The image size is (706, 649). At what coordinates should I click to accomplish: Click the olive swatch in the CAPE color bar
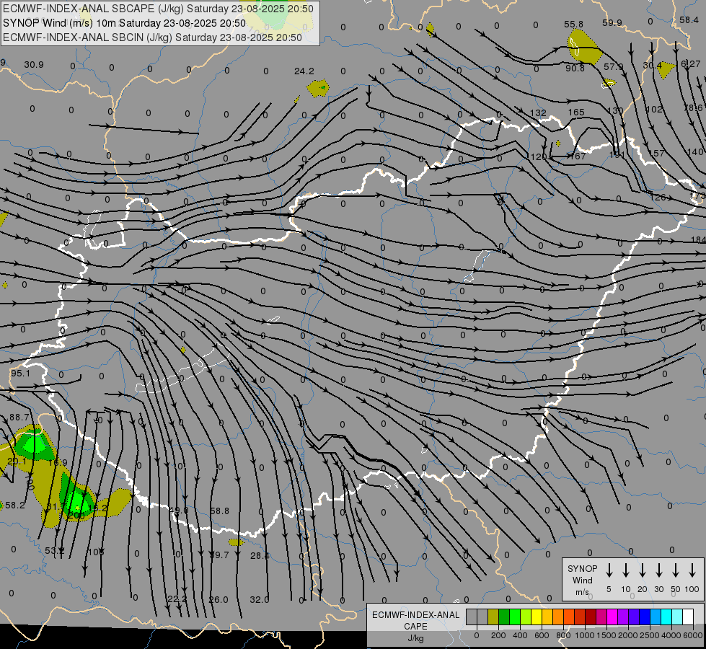(x=493, y=617)
